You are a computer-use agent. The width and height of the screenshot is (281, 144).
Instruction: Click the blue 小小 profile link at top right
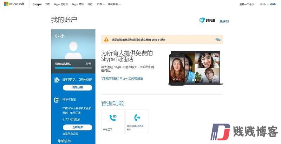tap(273, 4)
